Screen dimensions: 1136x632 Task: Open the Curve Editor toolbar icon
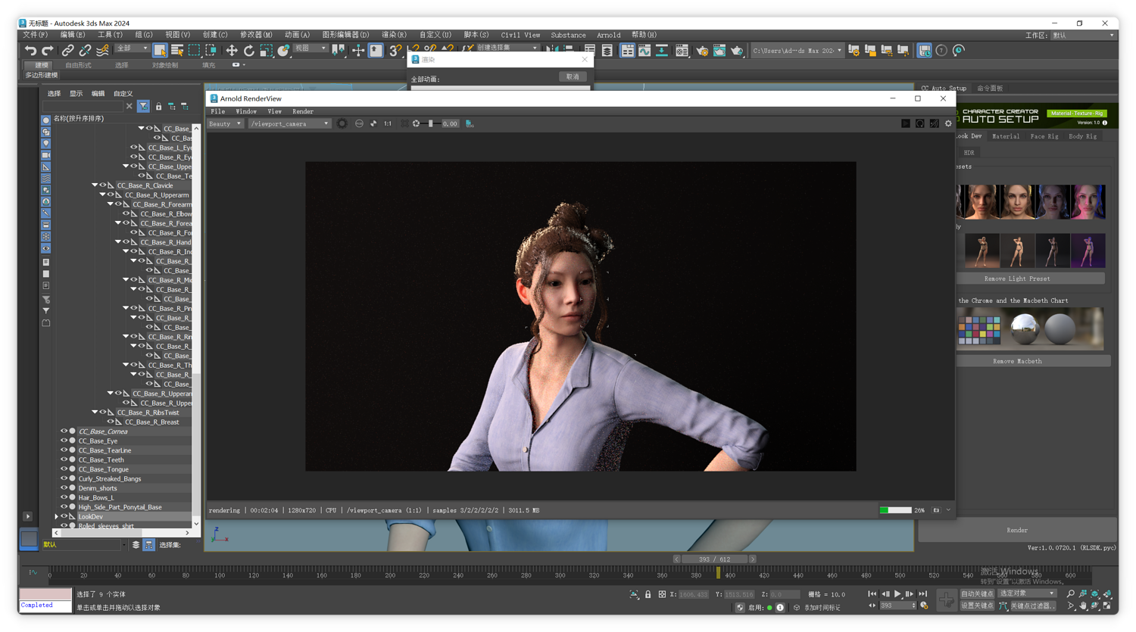click(644, 51)
